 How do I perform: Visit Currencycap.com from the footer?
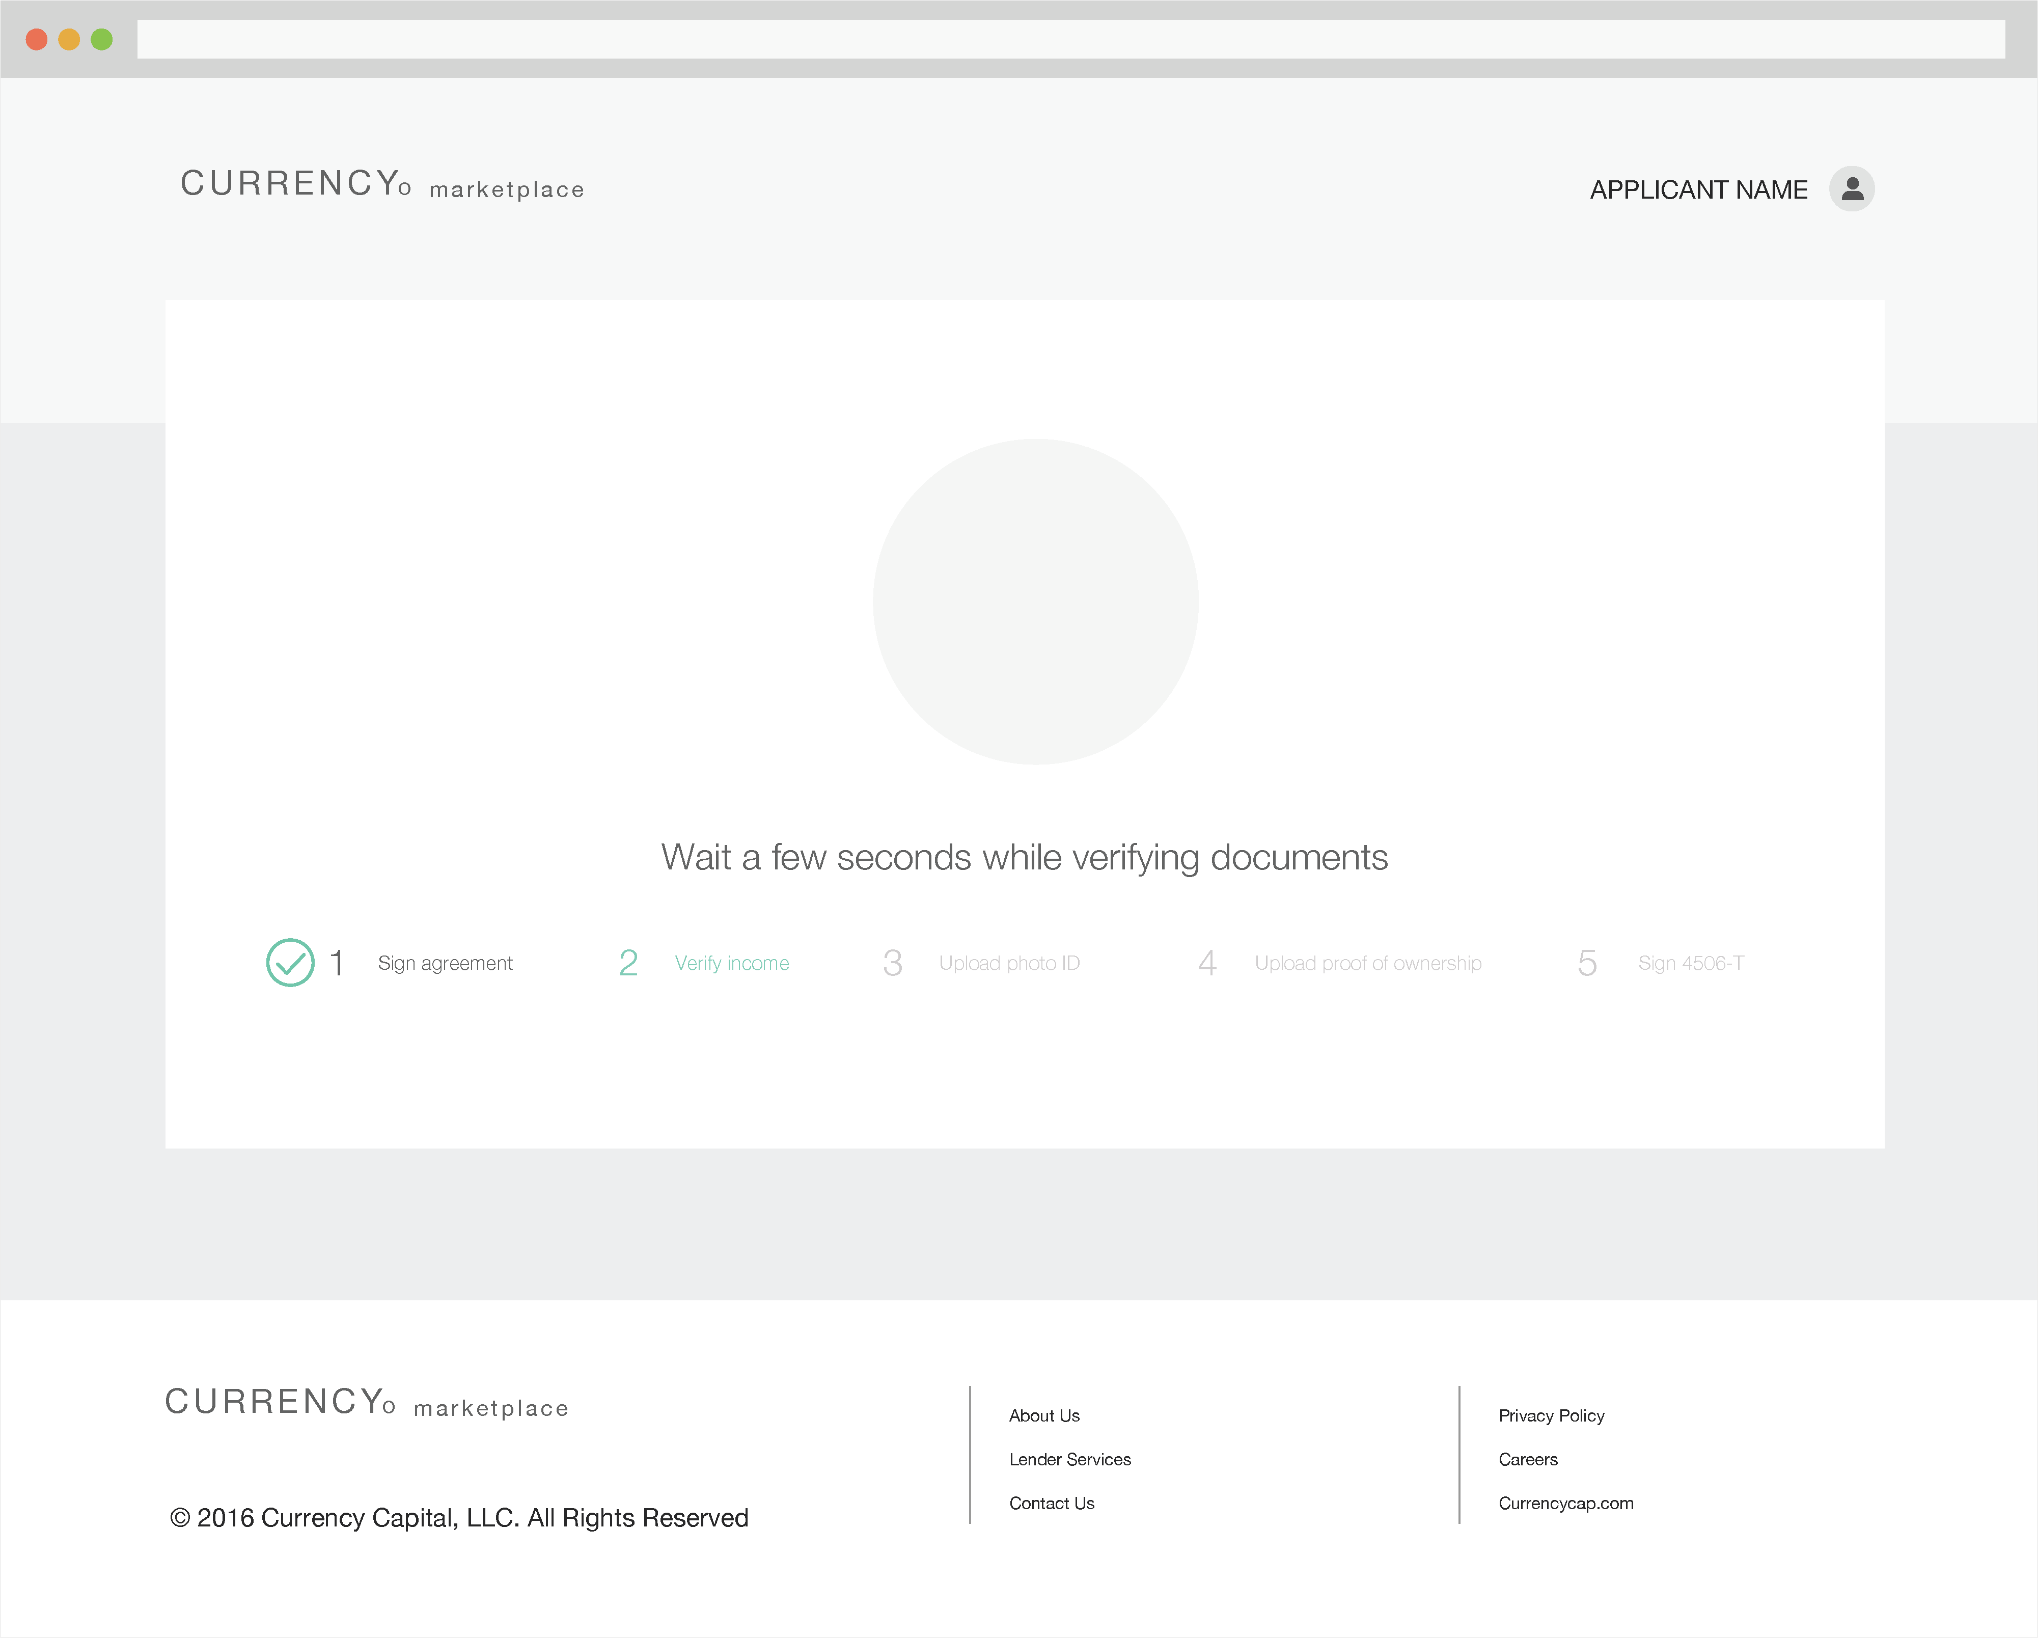(1566, 1503)
